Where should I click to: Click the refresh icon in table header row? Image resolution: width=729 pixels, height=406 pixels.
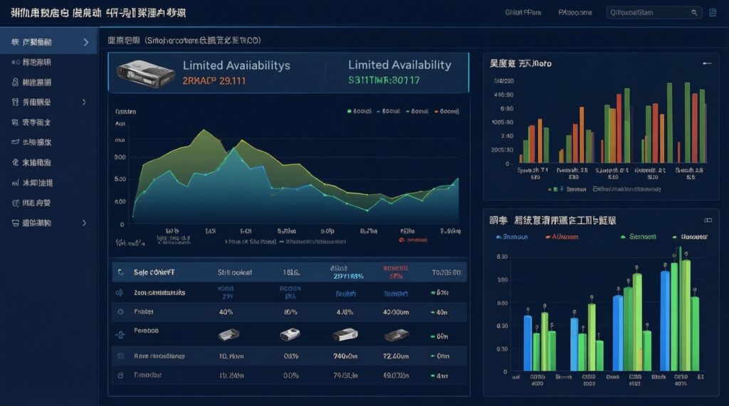(120, 272)
